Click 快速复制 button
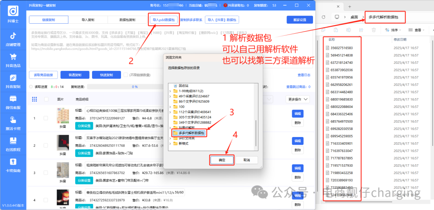Image resolution: width=434 pixels, height=210 pixels. click(106, 75)
